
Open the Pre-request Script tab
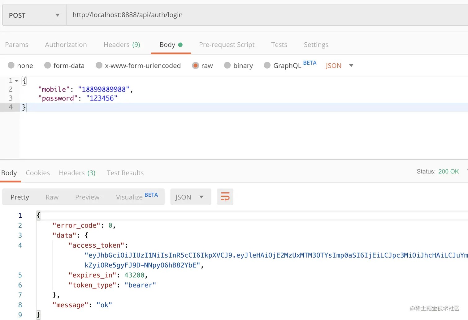click(x=227, y=45)
